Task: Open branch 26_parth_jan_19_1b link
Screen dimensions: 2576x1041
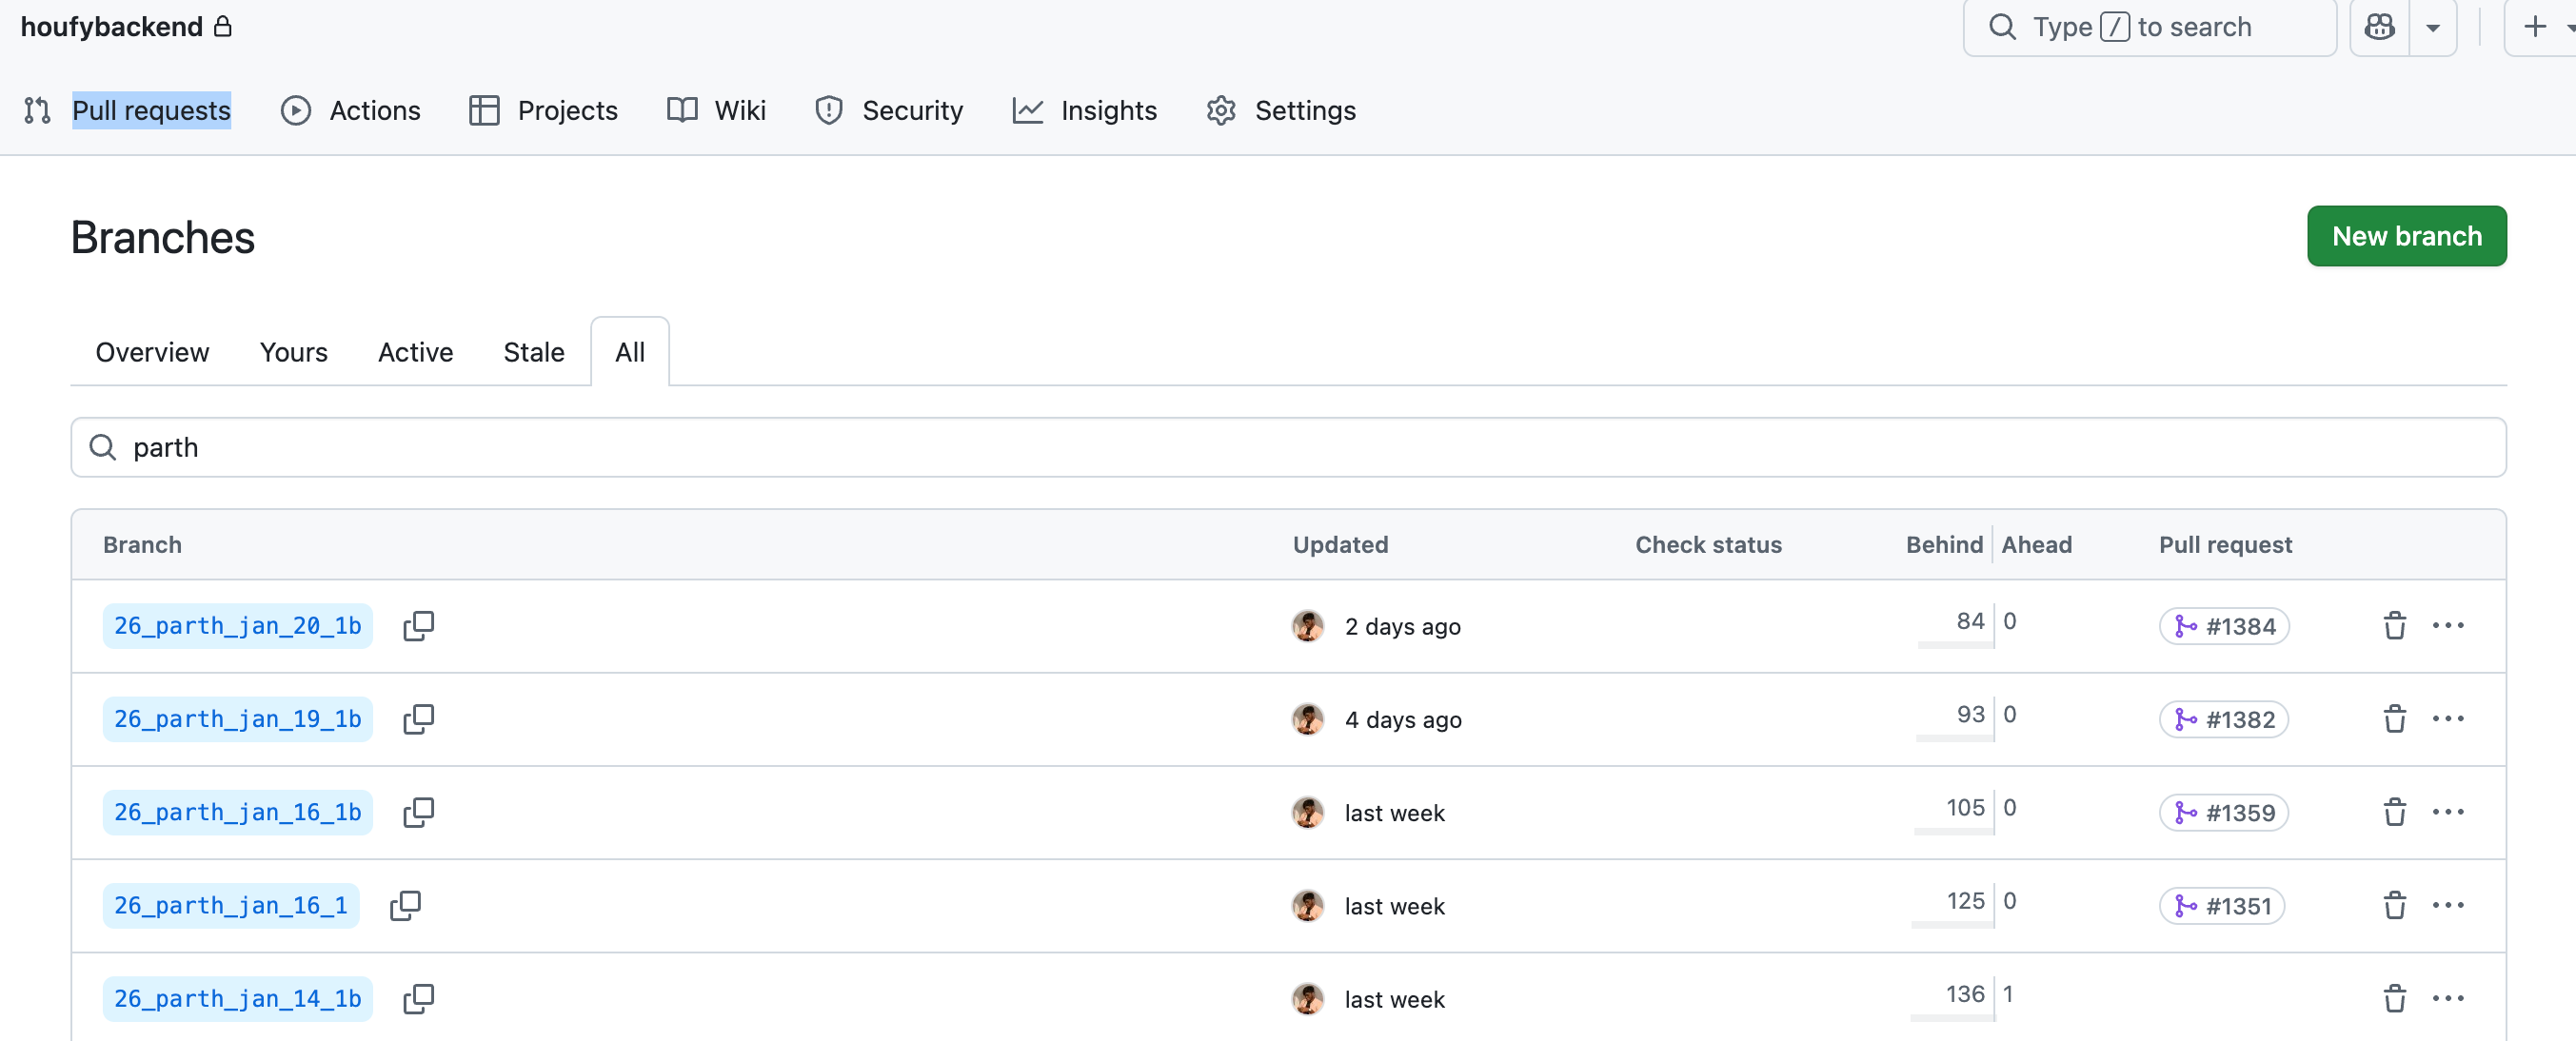Action: click(x=237, y=719)
